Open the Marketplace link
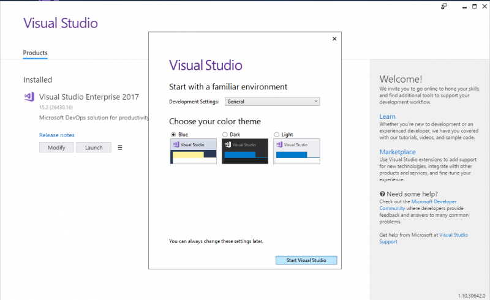The width and height of the screenshot is (490, 300). pyautogui.click(x=397, y=152)
